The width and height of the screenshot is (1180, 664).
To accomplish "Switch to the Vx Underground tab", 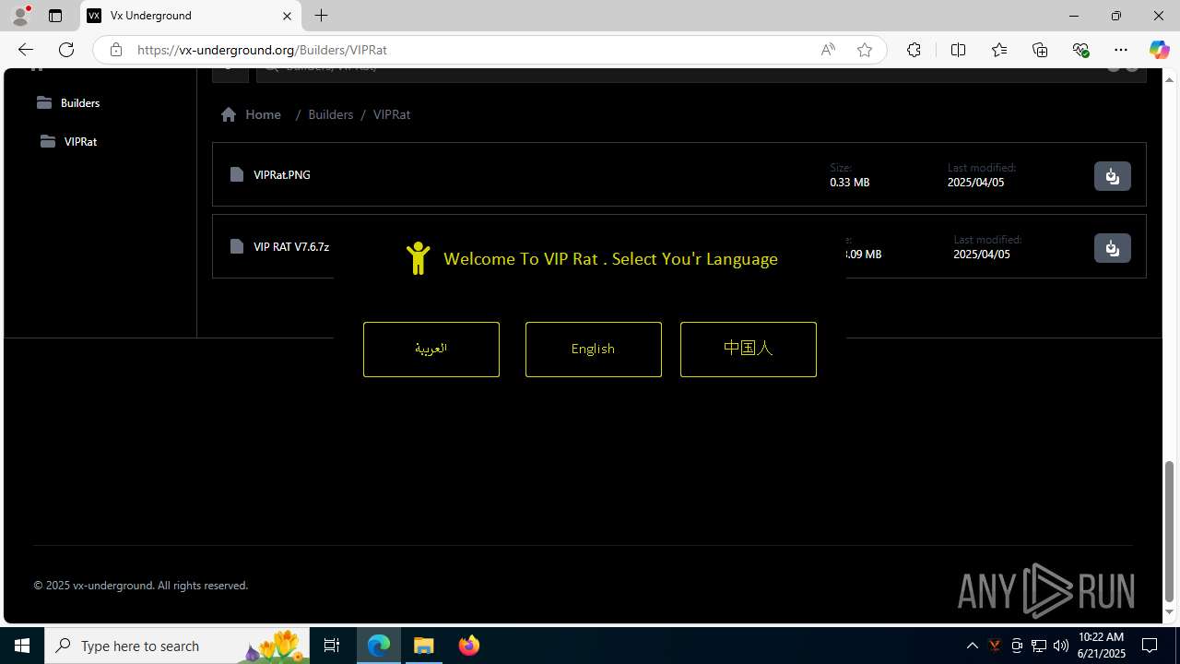I will (x=191, y=16).
